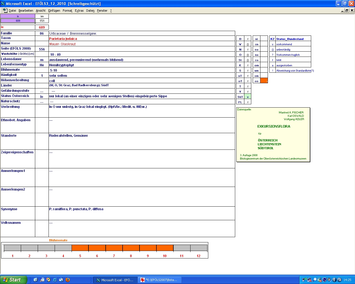Click the grey month 1 bar segment
The height and width of the screenshot is (284, 355).
(x=12, y=248)
